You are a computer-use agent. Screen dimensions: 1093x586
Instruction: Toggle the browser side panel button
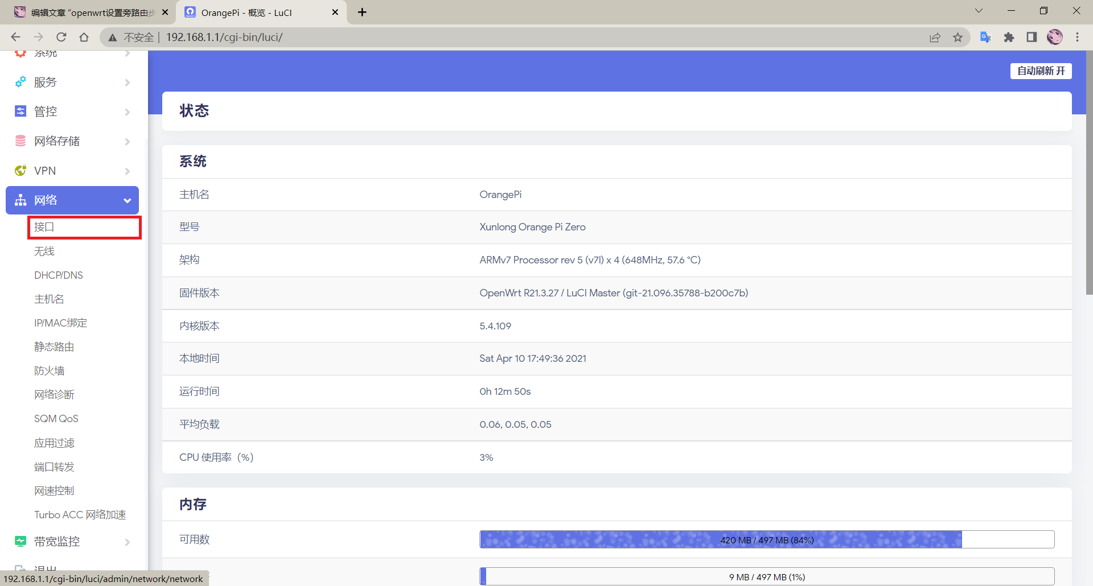pos(1032,38)
